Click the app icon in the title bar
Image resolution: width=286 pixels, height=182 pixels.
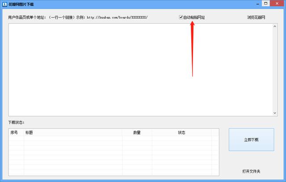5,4
